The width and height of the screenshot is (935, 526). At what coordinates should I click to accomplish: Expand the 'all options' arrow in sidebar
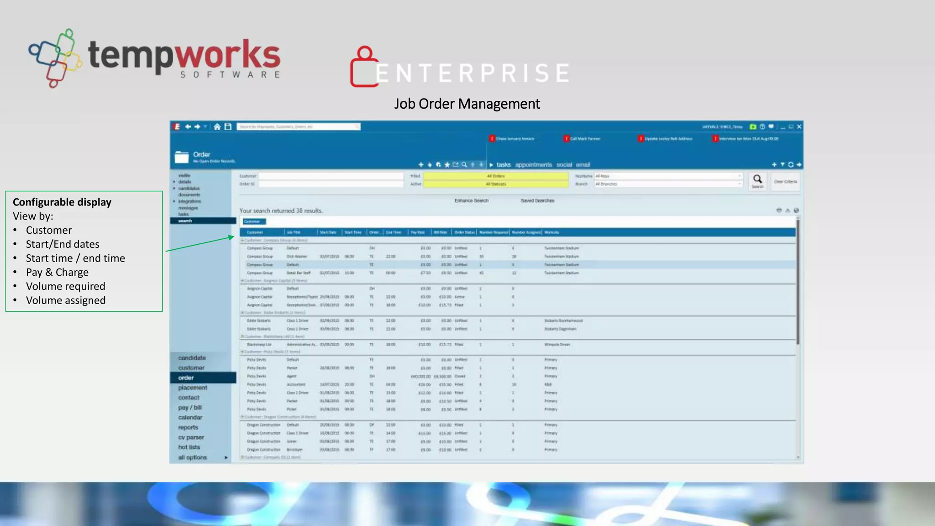tap(226, 458)
